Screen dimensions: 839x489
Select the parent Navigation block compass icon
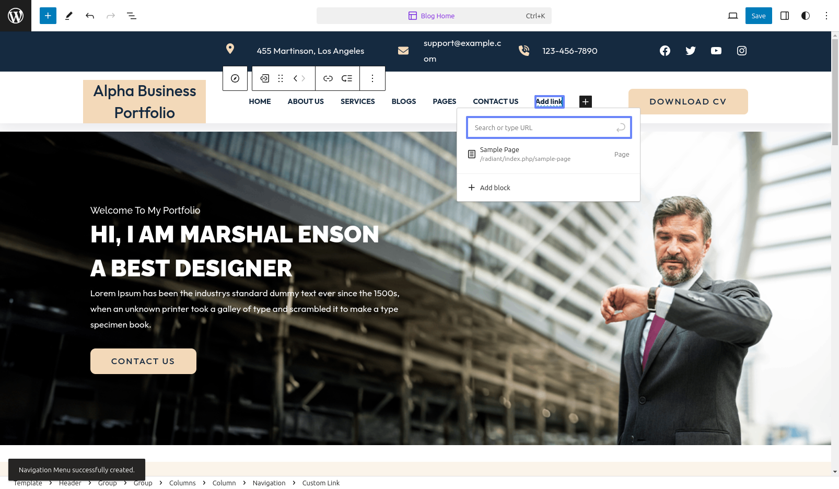click(235, 78)
